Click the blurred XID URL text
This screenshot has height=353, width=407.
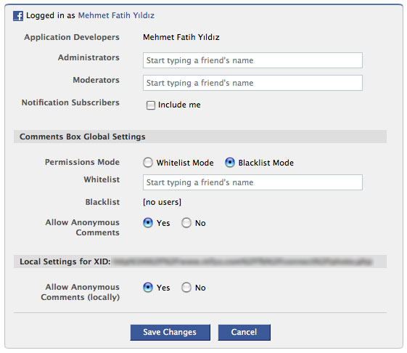(x=243, y=261)
